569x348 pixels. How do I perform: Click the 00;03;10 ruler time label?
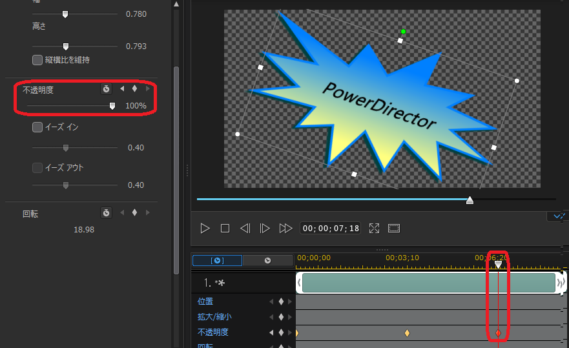(402, 258)
